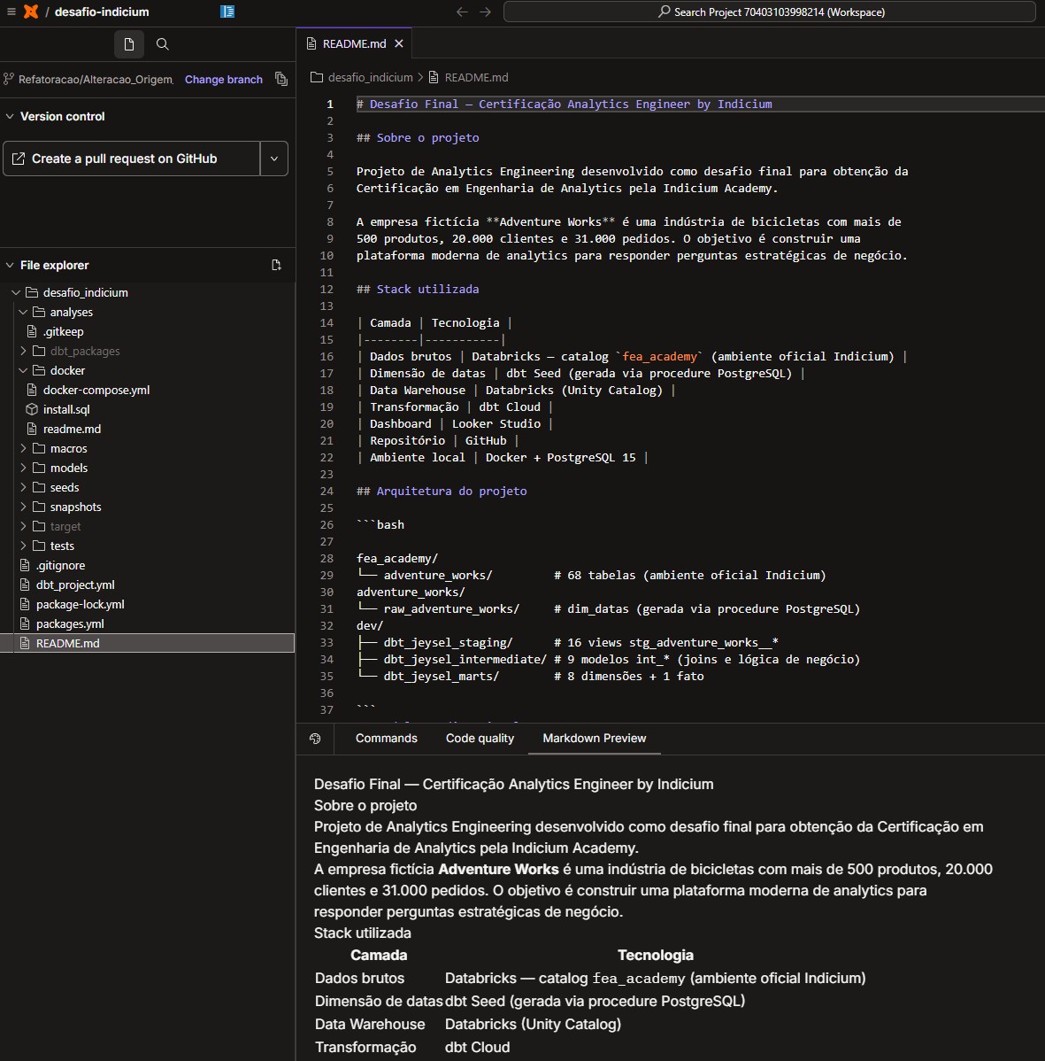
Task: Open the file search magnifier icon
Action: point(162,44)
